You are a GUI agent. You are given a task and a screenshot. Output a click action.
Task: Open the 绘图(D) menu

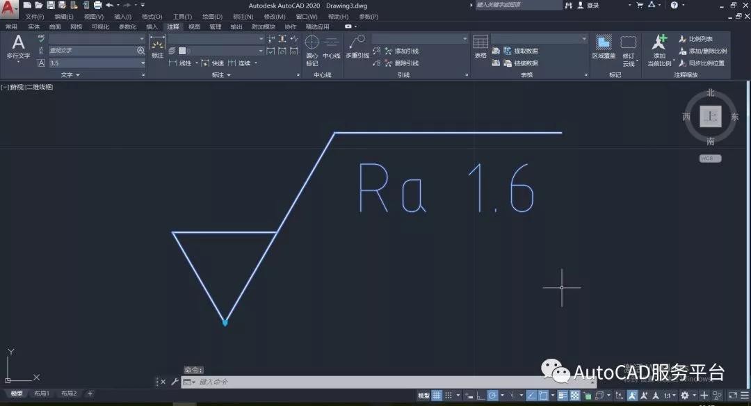tap(212, 16)
